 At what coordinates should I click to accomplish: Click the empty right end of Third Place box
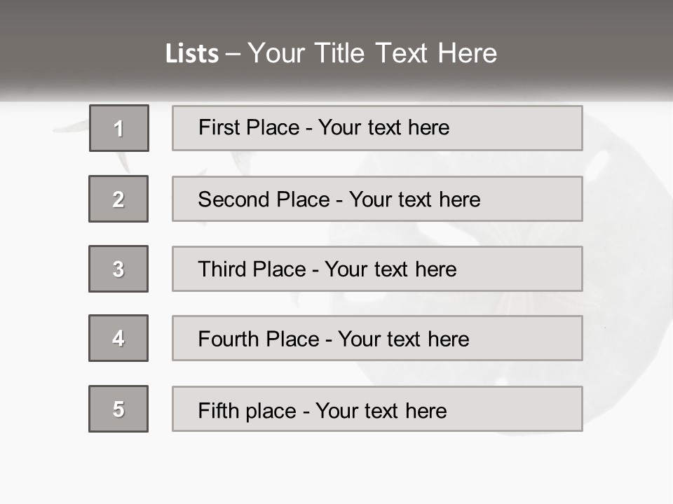coord(533,269)
